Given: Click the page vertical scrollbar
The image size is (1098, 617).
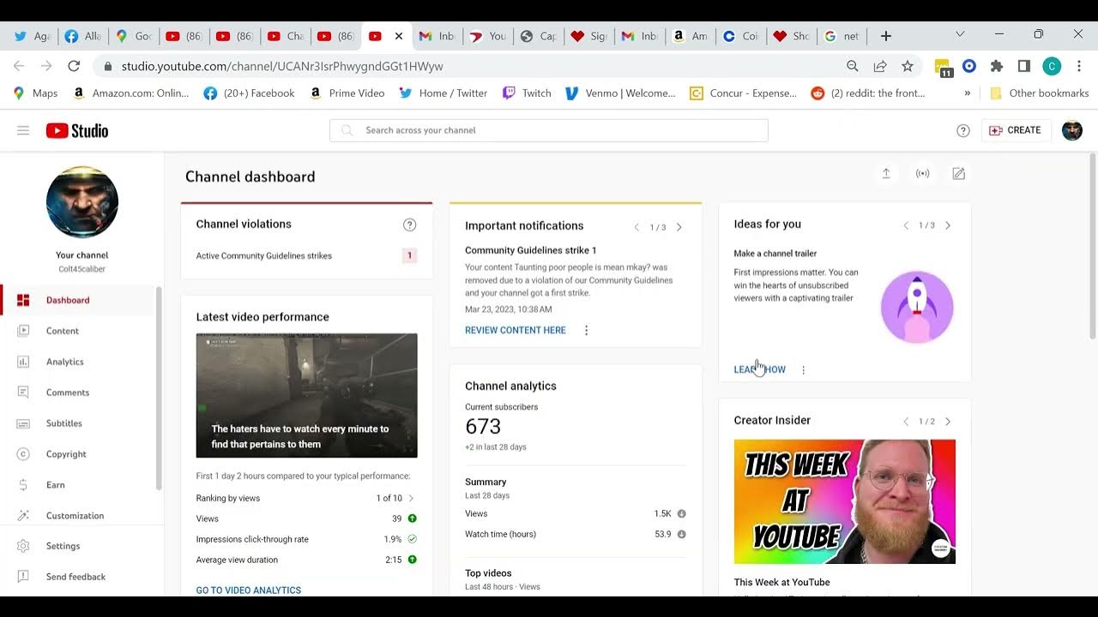Looking at the screenshot, I should pyautogui.click(x=1092, y=247).
